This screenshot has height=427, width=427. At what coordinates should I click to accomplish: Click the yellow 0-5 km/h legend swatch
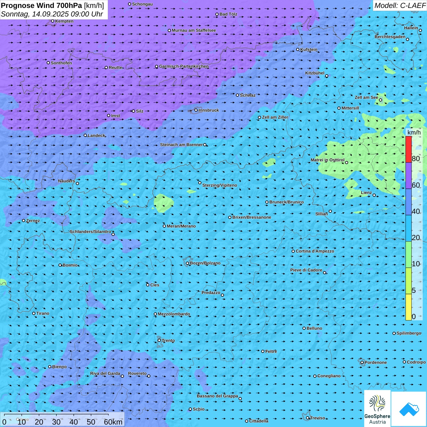coord(408,307)
